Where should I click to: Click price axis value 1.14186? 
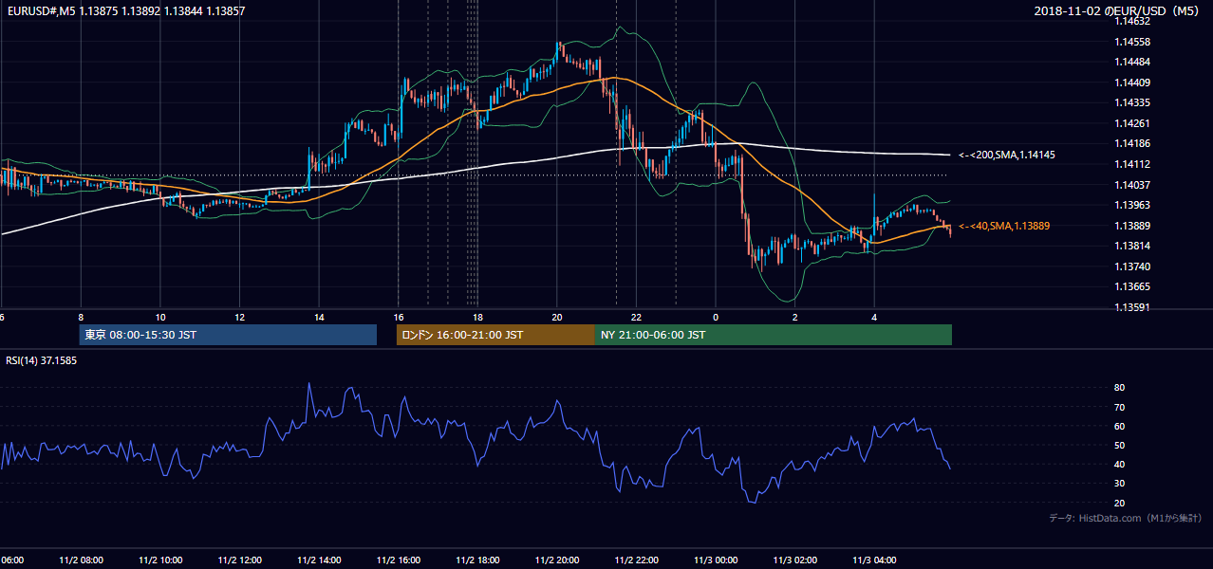(1132, 143)
